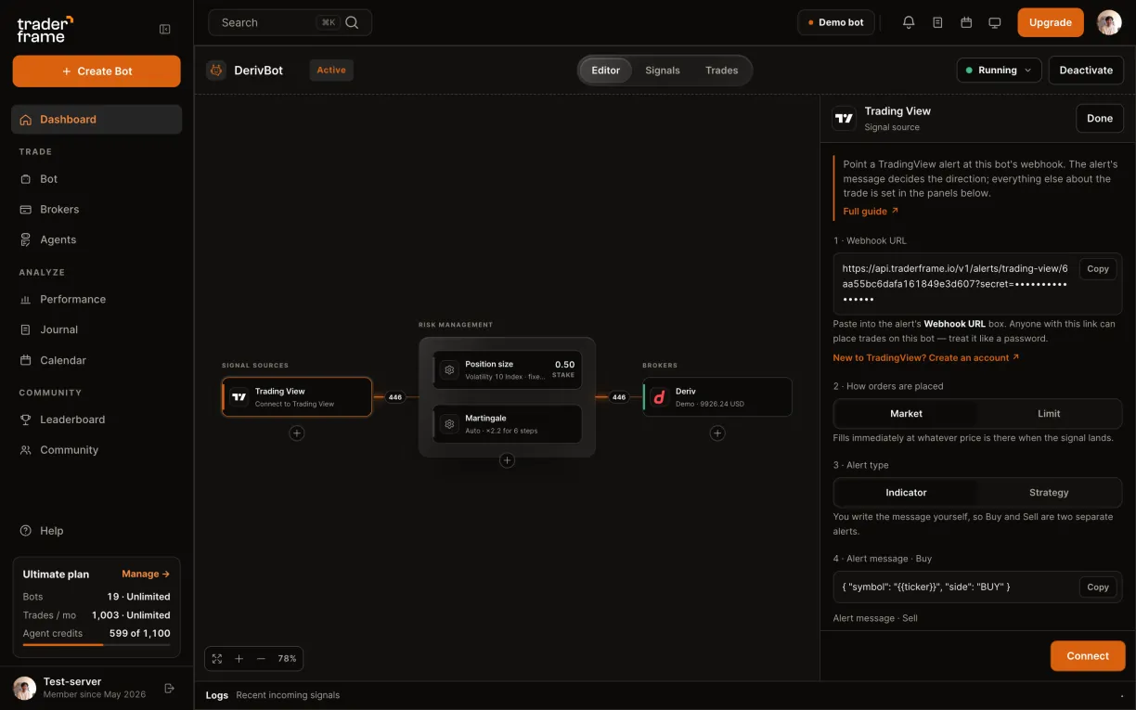
Task: Click the search magnifier icon
Action: (352, 22)
